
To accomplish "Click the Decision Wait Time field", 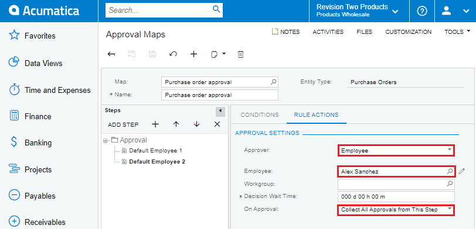I will pyautogui.click(x=396, y=197).
